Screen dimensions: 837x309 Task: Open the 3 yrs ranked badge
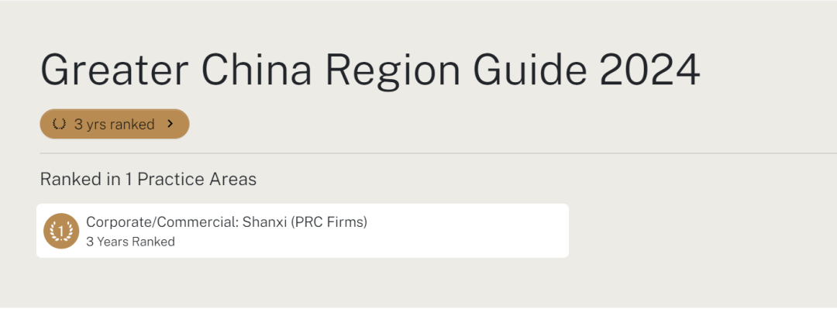(x=114, y=124)
